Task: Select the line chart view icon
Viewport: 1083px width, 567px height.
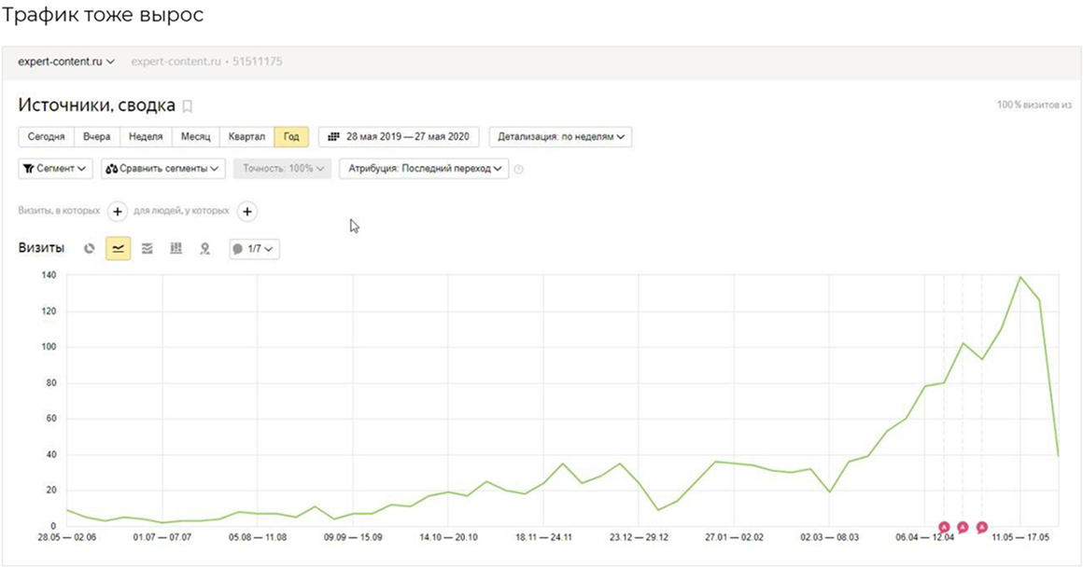Action: tap(118, 249)
